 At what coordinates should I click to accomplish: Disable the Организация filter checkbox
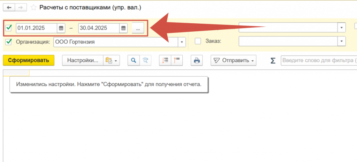[9, 42]
